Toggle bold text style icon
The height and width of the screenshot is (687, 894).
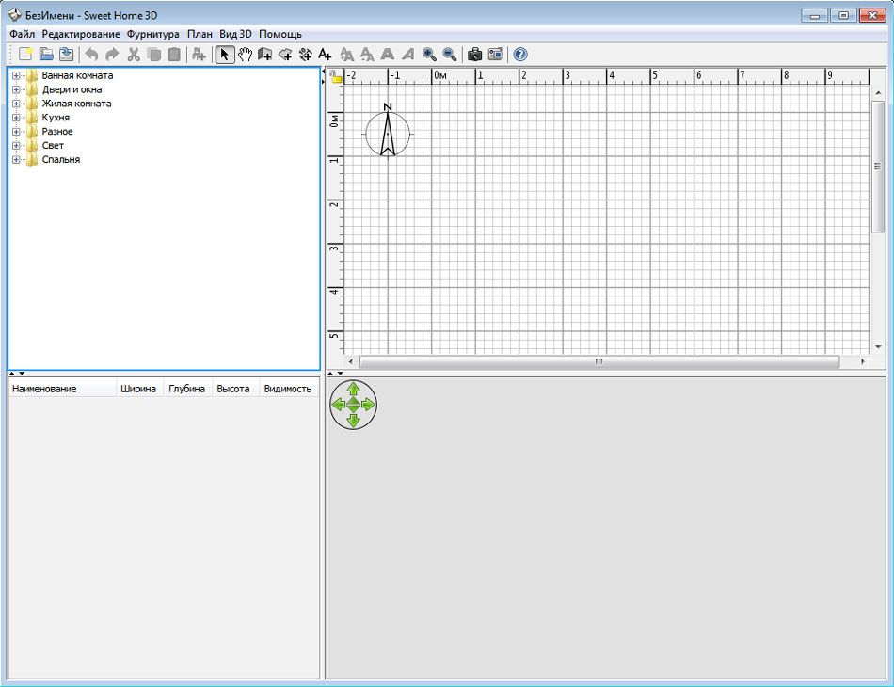[x=388, y=55]
